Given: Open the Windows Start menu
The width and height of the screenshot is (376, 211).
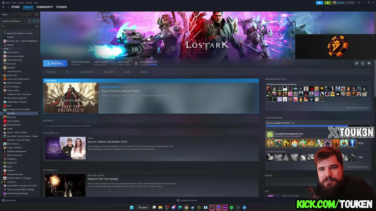Looking at the screenshot, I should pos(132,207).
